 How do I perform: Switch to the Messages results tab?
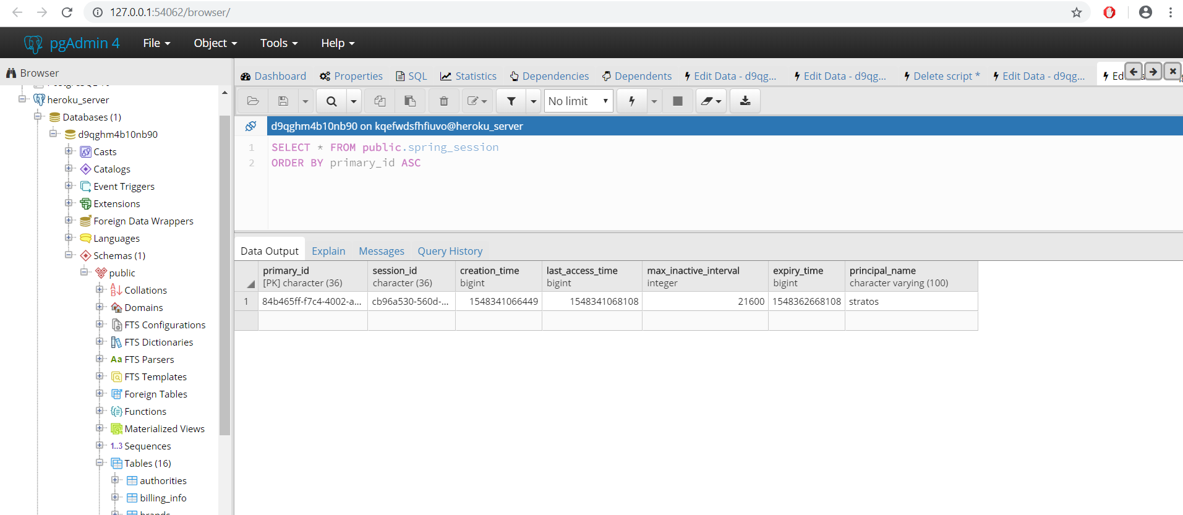coord(382,251)
